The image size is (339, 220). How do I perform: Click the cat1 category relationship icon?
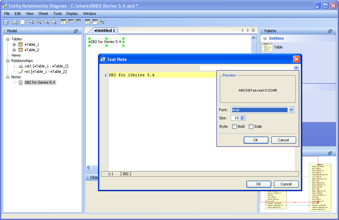(x=21, y=66)
